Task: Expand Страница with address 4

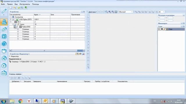Action: click(18, 36)
